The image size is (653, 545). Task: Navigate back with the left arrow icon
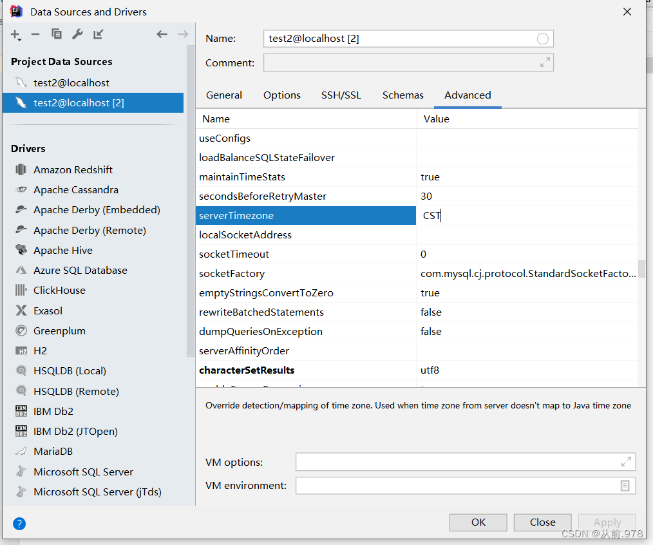(x=162, y=34)
